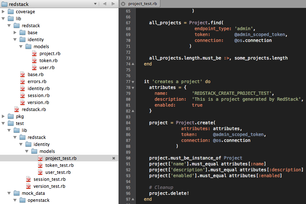Open the redstack project dropdown arrow
This screenshot has height=204, width=306.
[95, 4]
